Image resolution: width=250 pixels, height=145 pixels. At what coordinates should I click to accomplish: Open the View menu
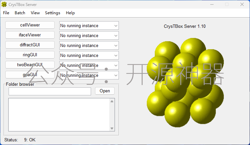tap(35, 13)
